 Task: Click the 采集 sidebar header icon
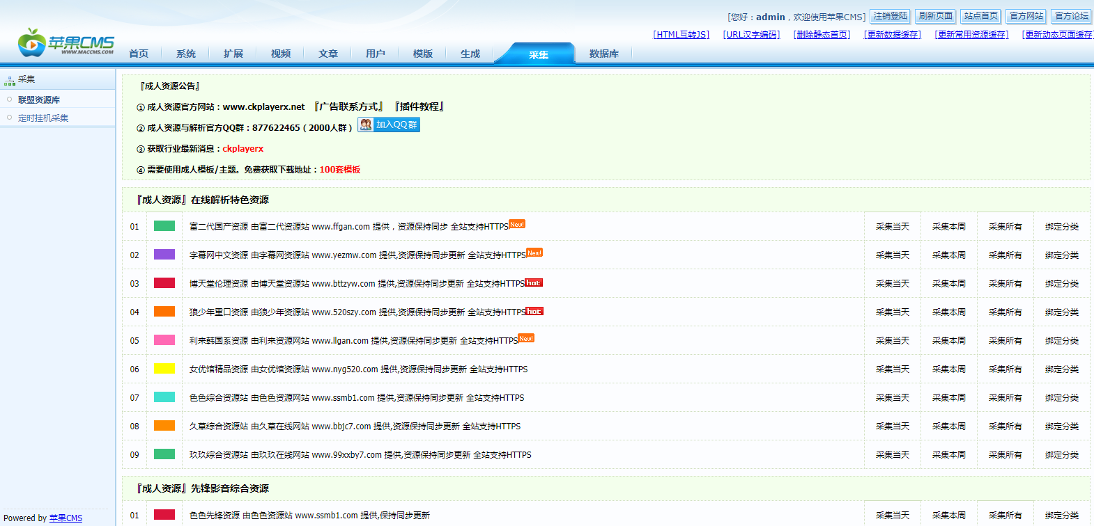[10, 81]
